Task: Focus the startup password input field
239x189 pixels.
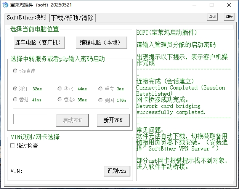Action: 30,120
